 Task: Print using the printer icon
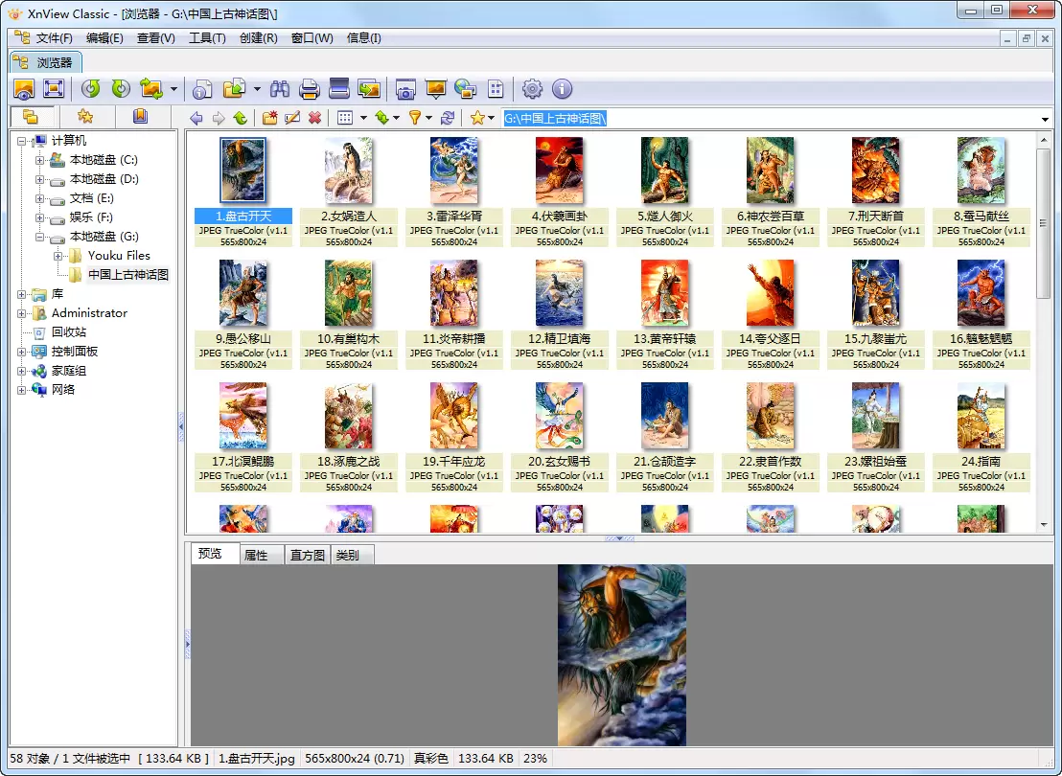[x=309, y=89]
